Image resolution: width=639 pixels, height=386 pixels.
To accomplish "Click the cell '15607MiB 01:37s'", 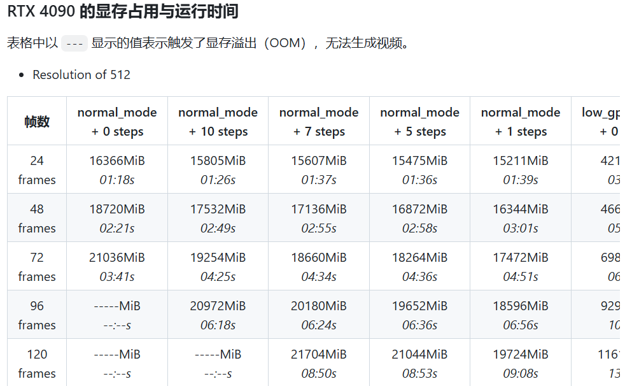I will [x=319, y=169].
